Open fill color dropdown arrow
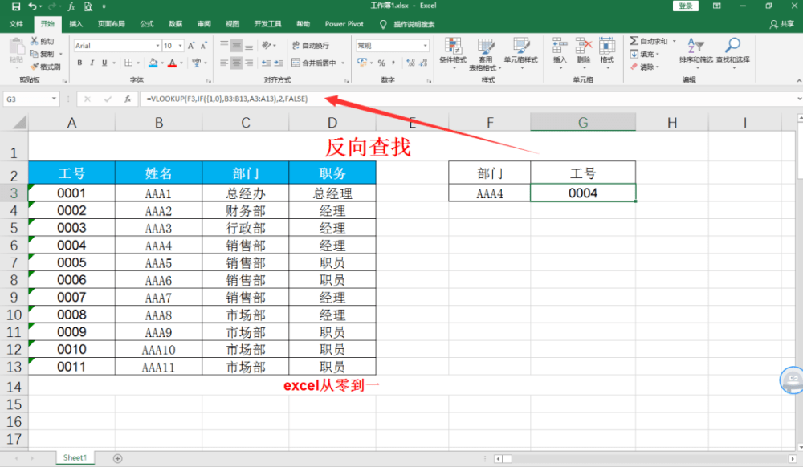Screen dimensions: 803x467 click(162, 63)
